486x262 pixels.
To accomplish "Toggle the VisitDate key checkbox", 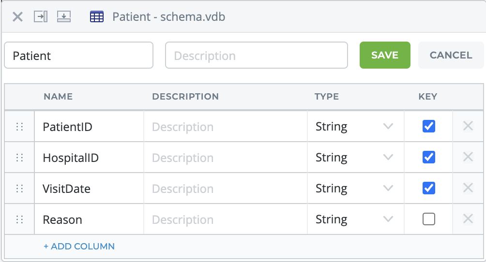I will (x=428, y=188).
